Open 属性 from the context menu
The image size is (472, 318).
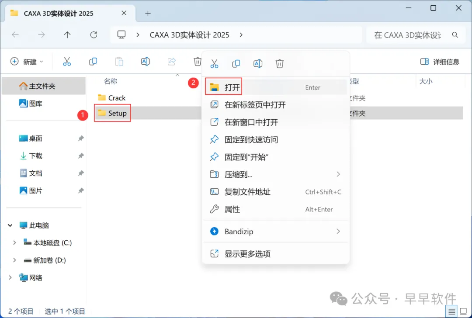[275, 209]
